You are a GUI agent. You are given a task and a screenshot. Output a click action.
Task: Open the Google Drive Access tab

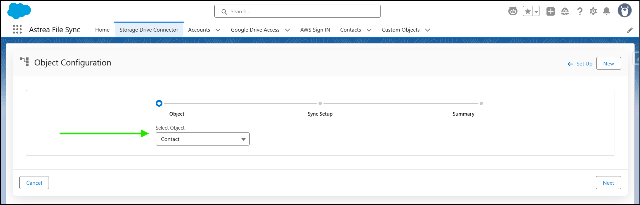pos(255,30)
